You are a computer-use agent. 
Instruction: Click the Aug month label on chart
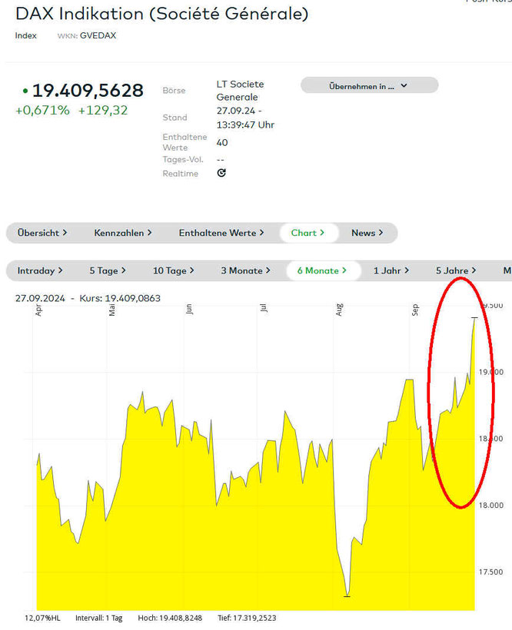click(339, 310)
